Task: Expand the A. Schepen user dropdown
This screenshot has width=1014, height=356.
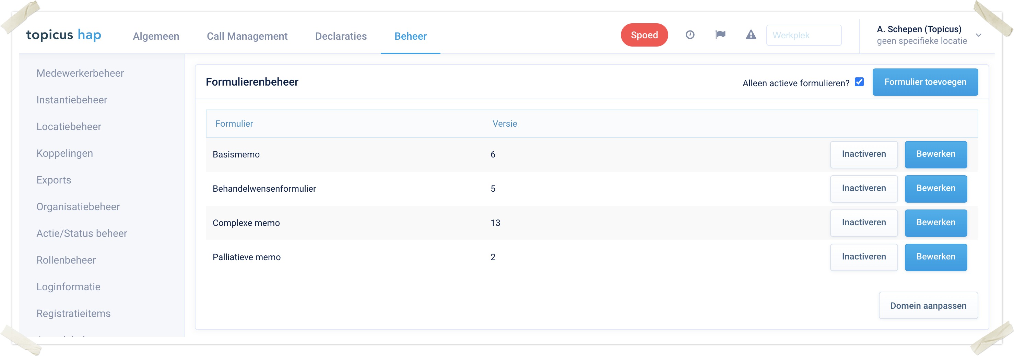Action: (x=979, y=35)
